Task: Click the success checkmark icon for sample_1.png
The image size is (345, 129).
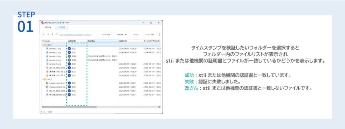Action: pos(69,48)
